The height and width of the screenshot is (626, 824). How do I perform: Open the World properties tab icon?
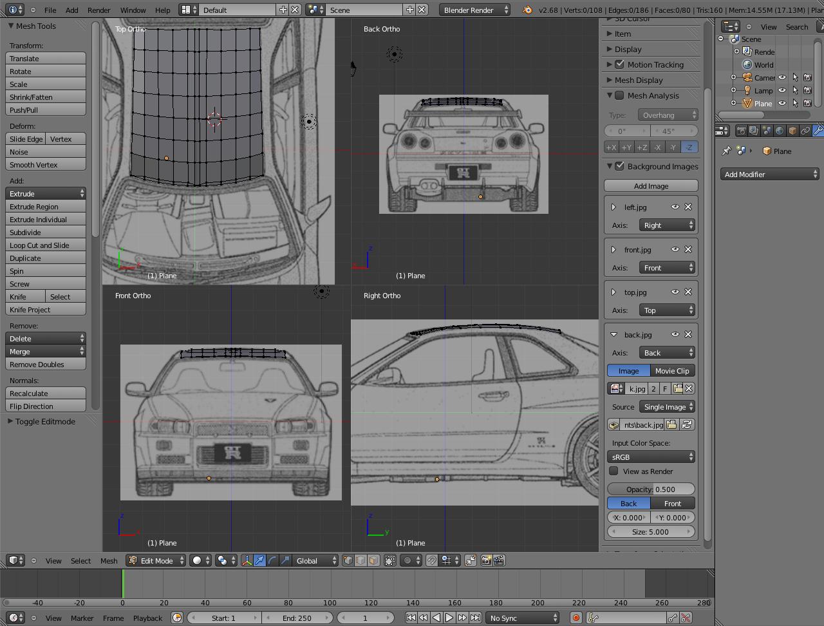tap(780, 131)
